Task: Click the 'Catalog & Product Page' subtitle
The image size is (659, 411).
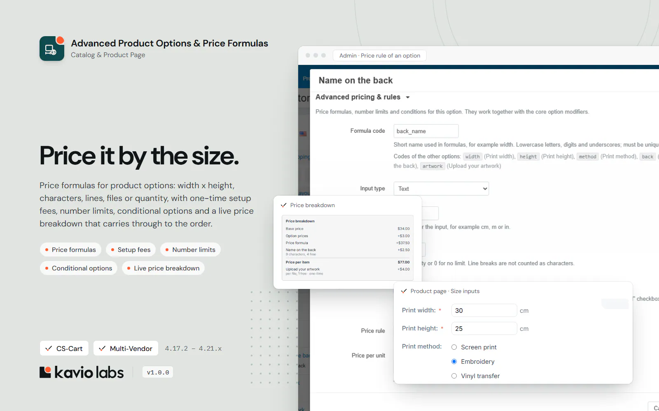Action: click(108, 55)
